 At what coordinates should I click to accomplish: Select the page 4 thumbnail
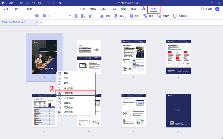coord(178,57)
